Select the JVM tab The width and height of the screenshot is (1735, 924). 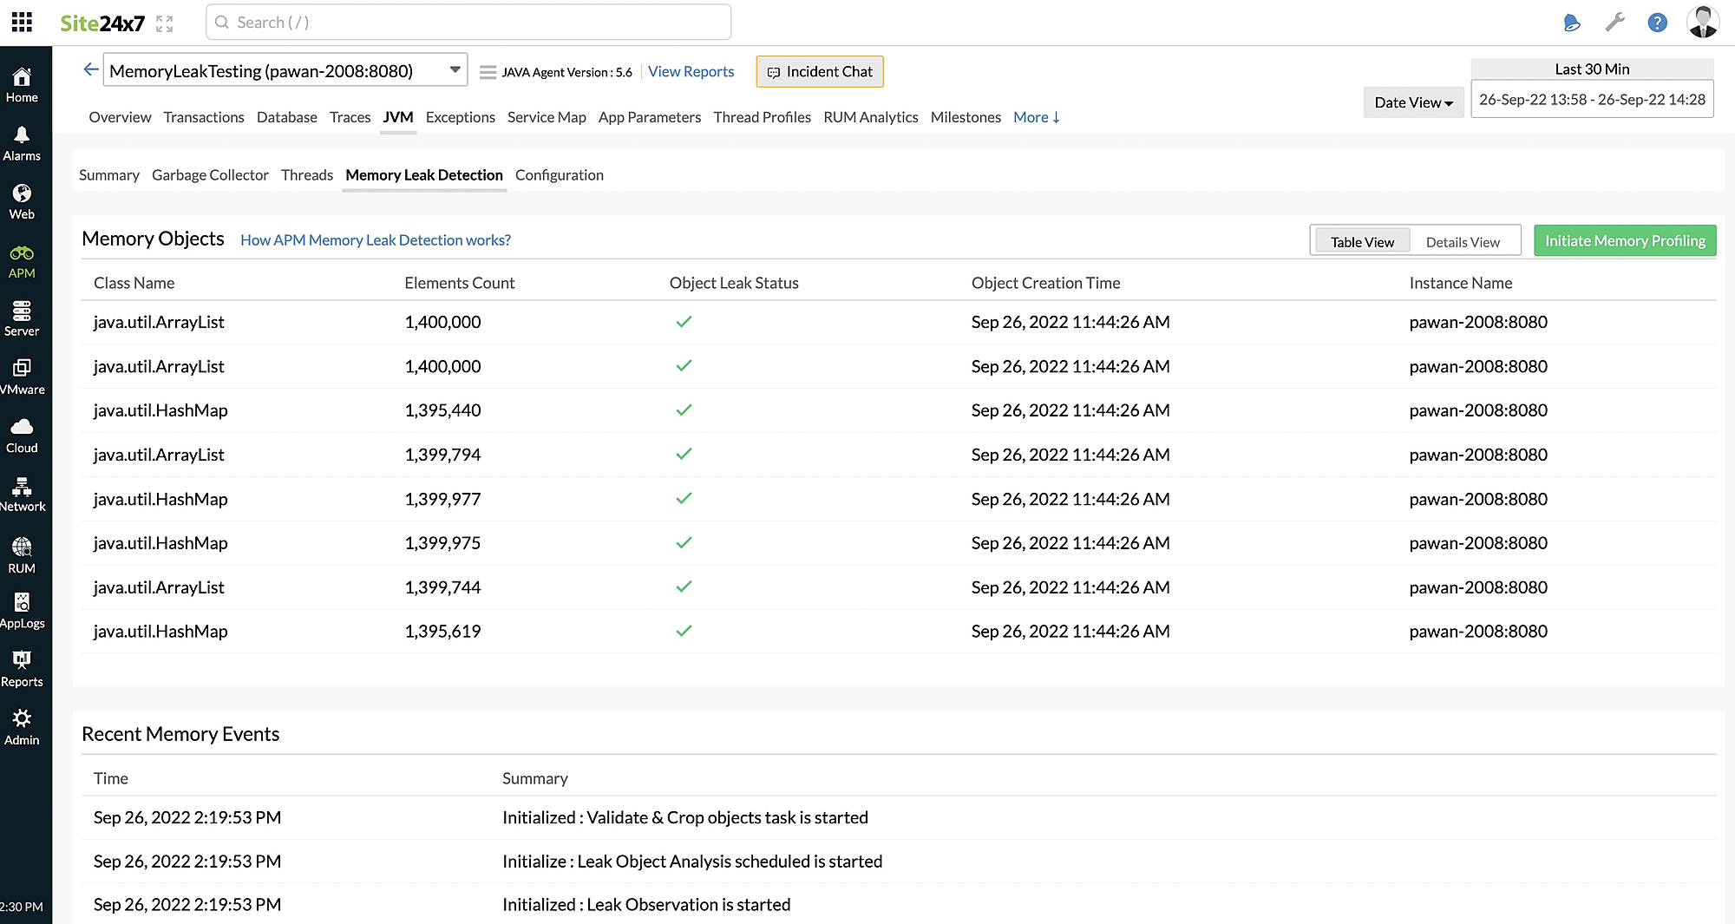point(398,117)
